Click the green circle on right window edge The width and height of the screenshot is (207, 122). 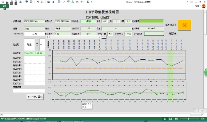tap(206, 72)
